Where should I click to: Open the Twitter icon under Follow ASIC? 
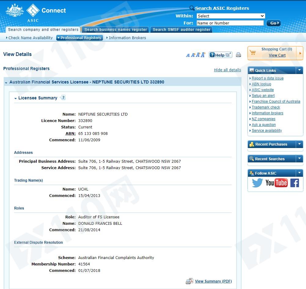point(257,183)
